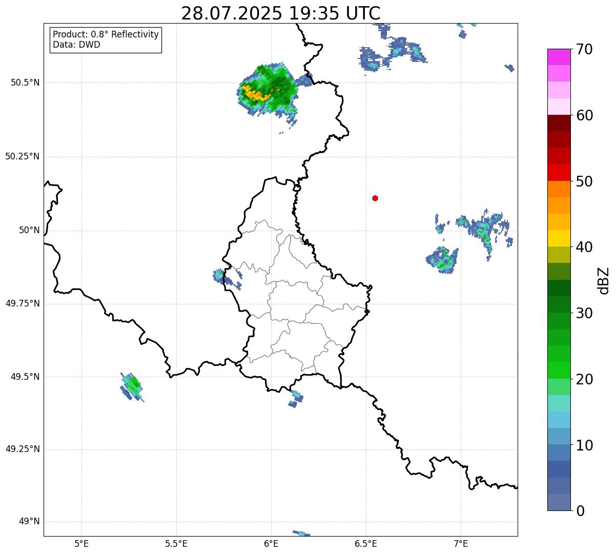This screenshot has width=616, height=554.
Task: Click the Product: 0.8° Reflectivity label
Action: [106, 34]
